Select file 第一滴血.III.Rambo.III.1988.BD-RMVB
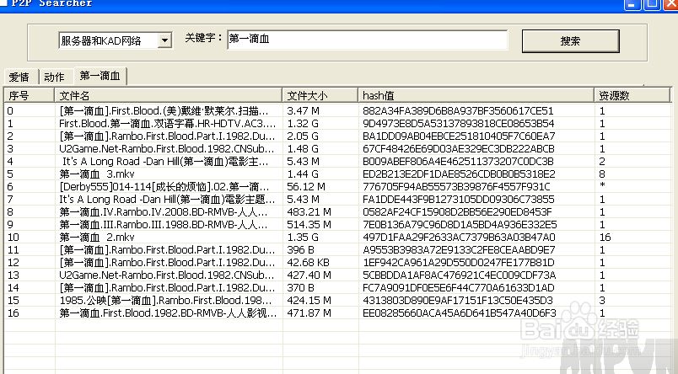 tap(164, 225)
